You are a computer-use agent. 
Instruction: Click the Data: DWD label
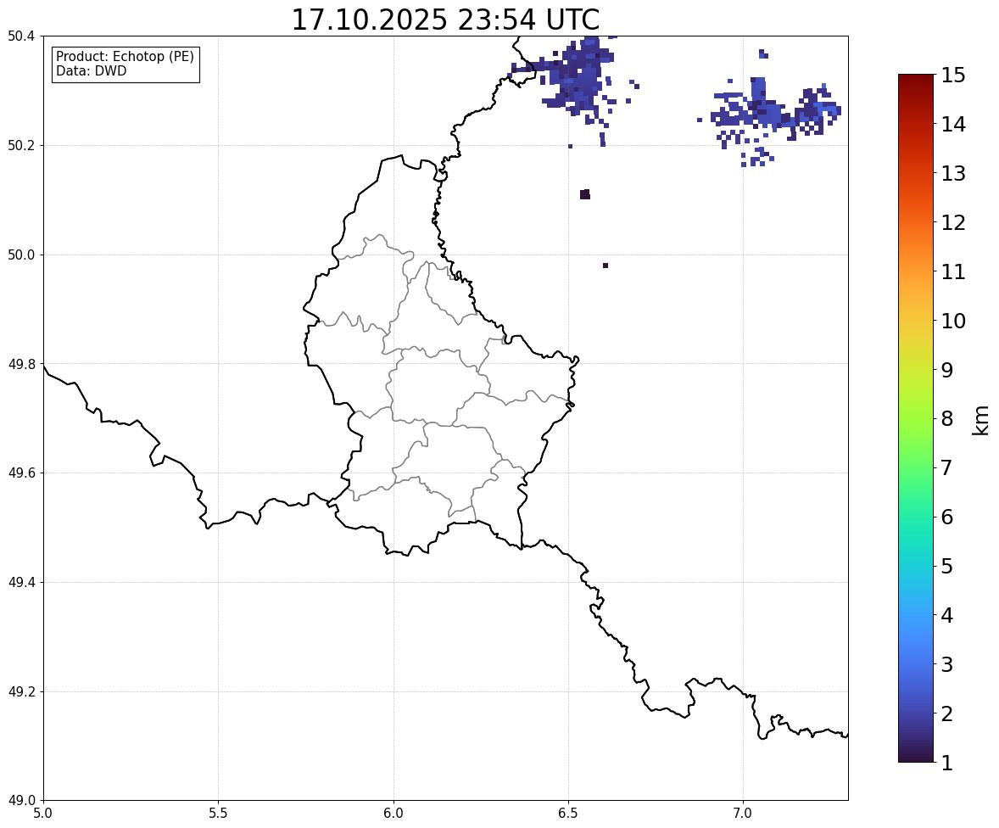(91, 70)
